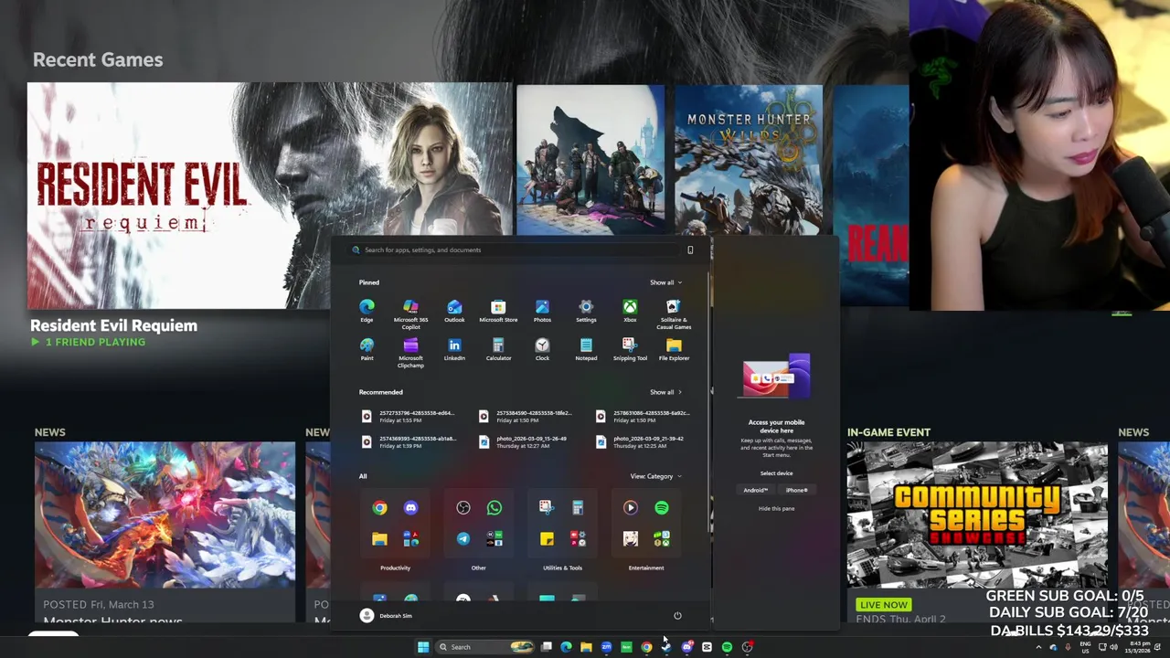Open the Clock app
The image size is (1170, 658).
(x=542, y=349)
